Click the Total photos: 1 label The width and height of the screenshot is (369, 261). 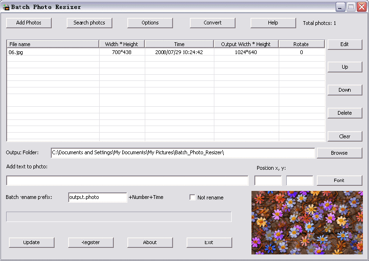[x=319, y=23]
